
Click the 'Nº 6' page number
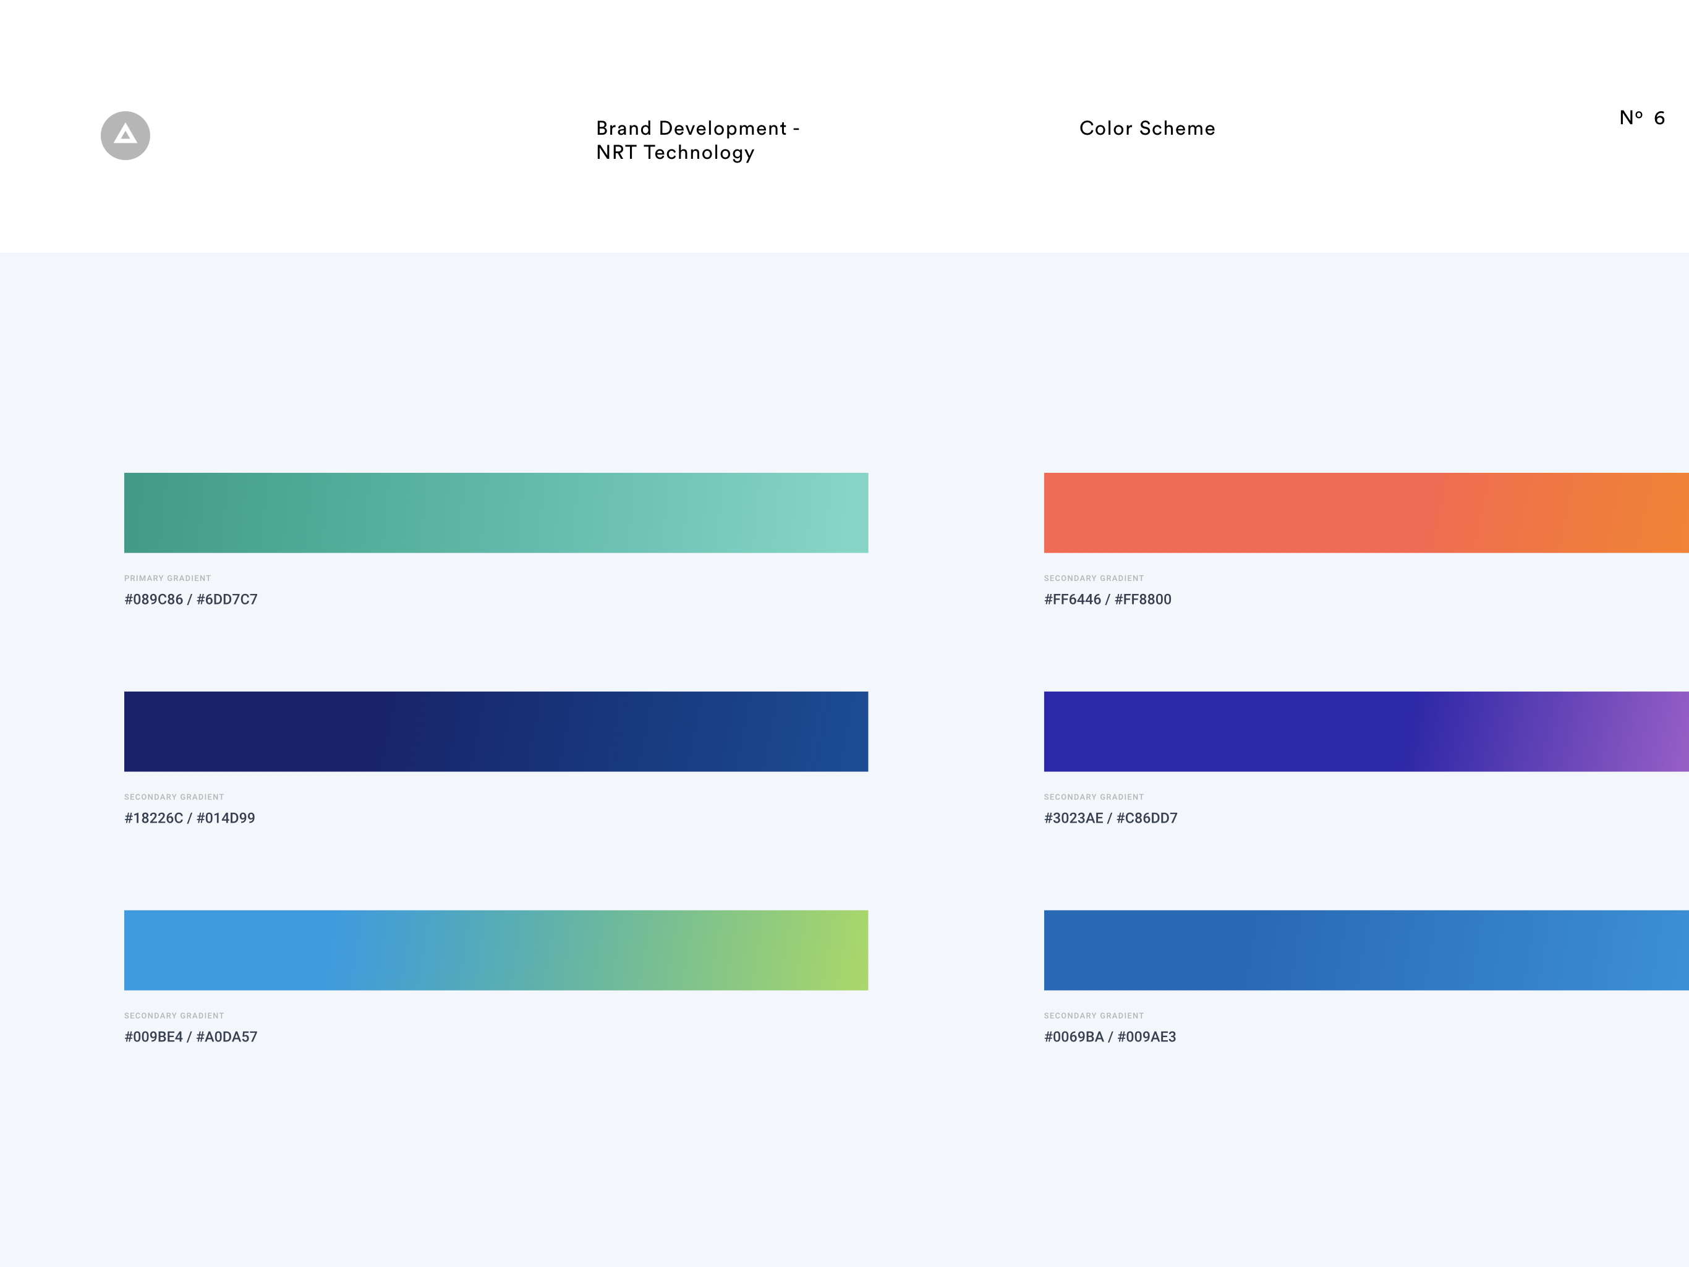[x=1641, y=117]
